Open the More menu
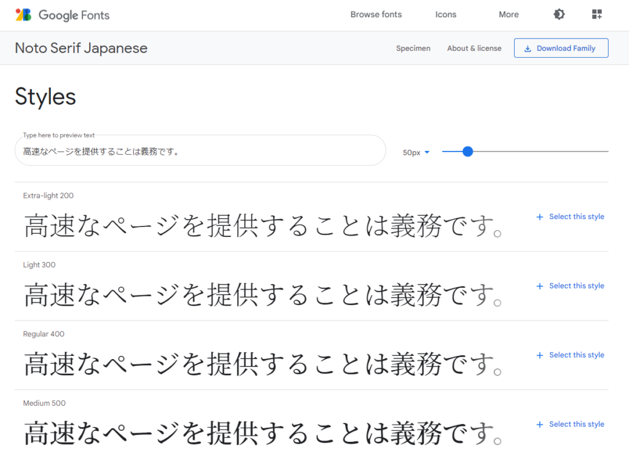Screen dimensions: 629x456 (x=509, y=15)
